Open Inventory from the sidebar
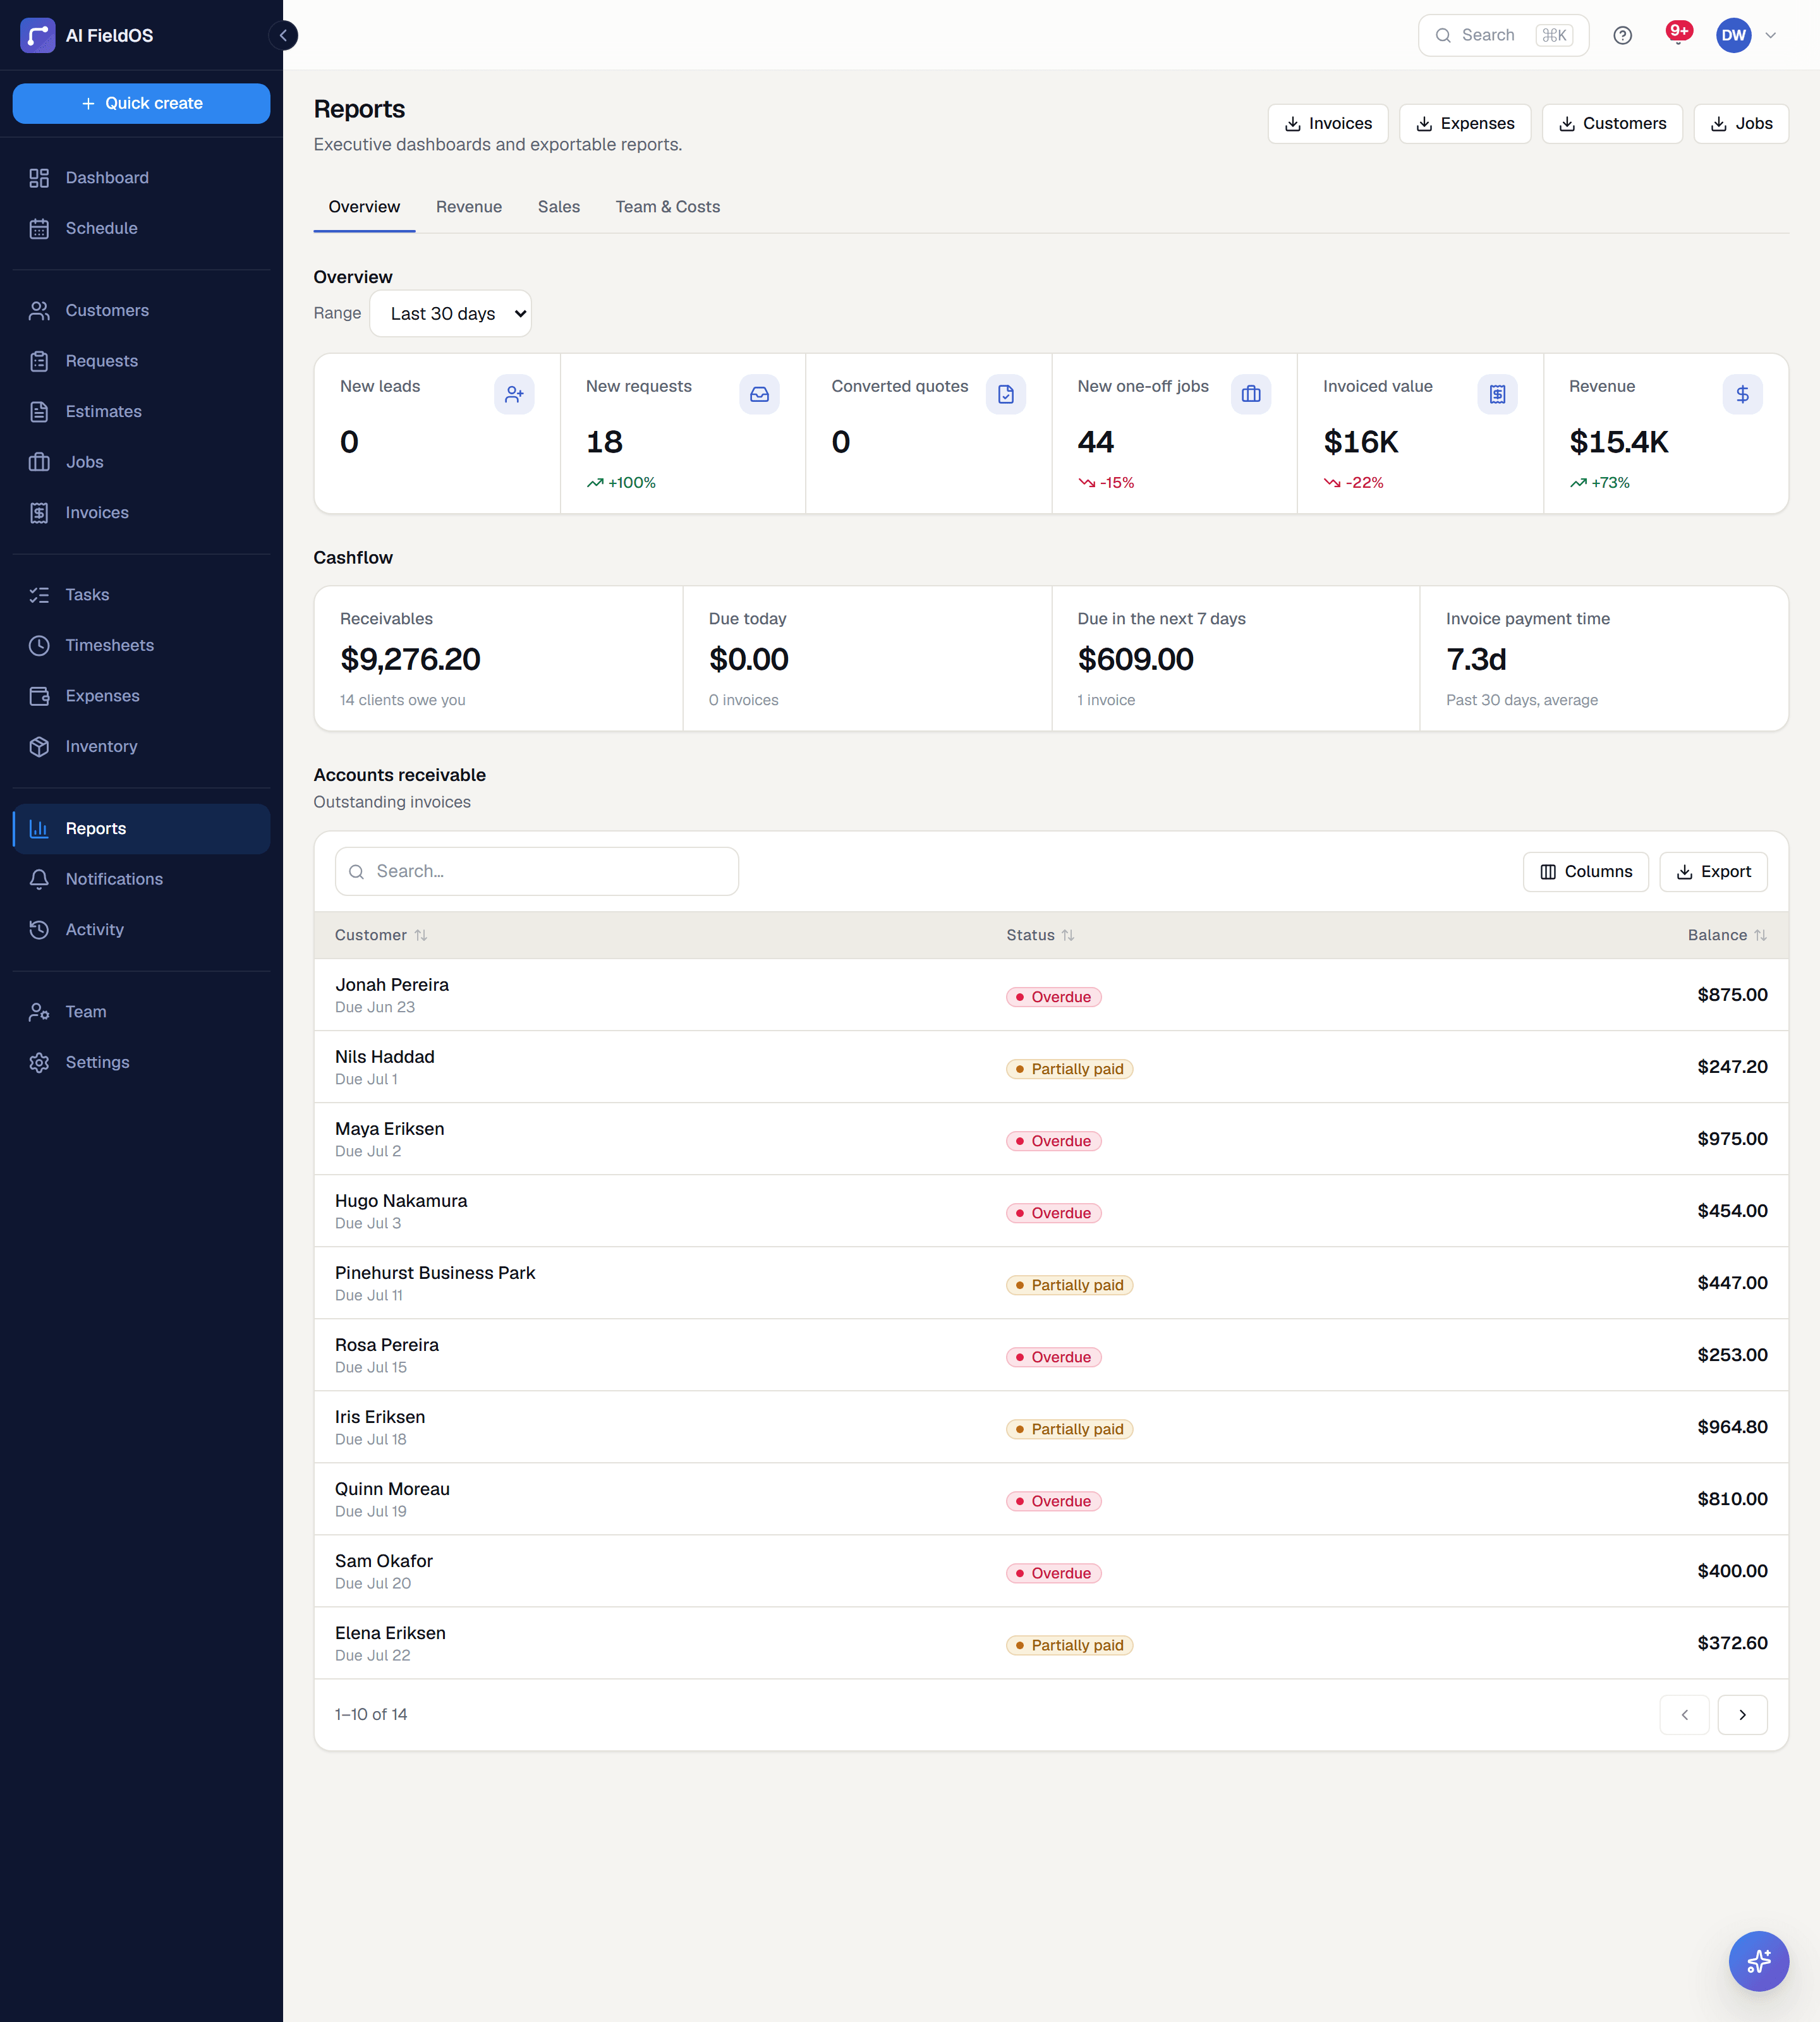 tap(141, 746)
